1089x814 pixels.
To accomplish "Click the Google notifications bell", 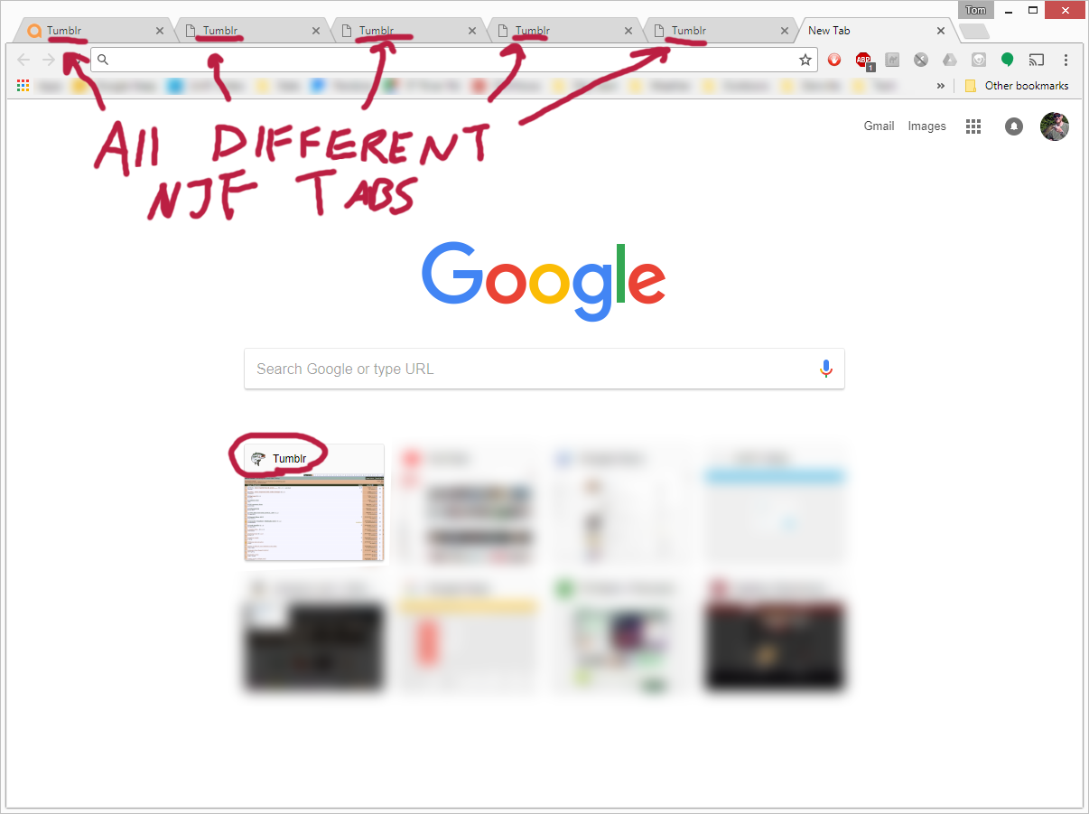I will pos(1014,126).
